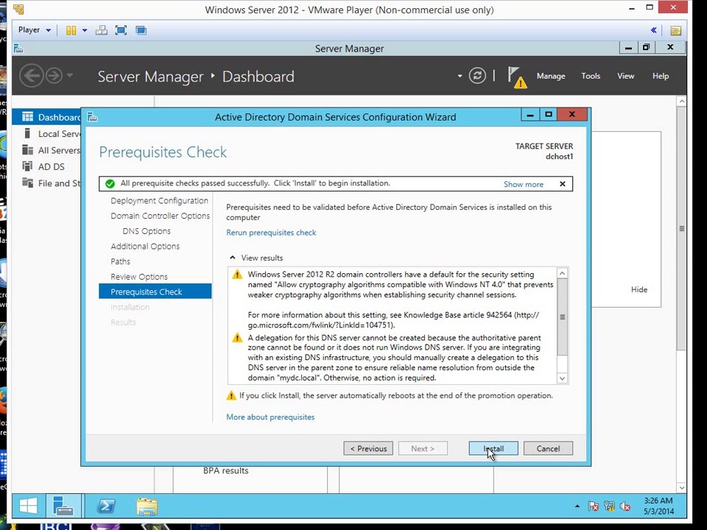Open dropdown arrow left of refresh icon
The width and height of the screenshot is (707, 530).
[x=460, y=76]
